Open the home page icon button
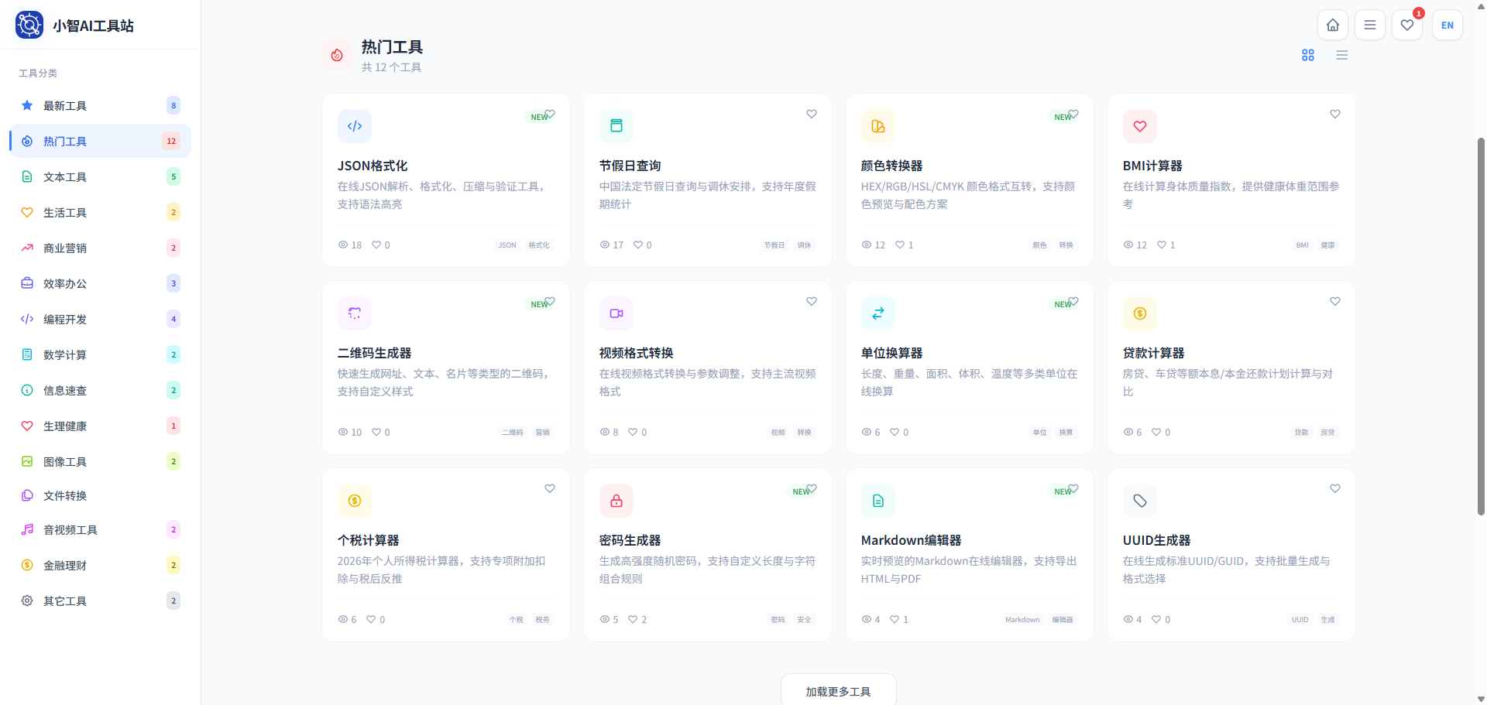This screenshot has height=705, width=1487. 1333,25
